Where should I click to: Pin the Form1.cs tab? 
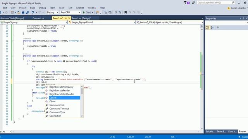coord(66,18)
